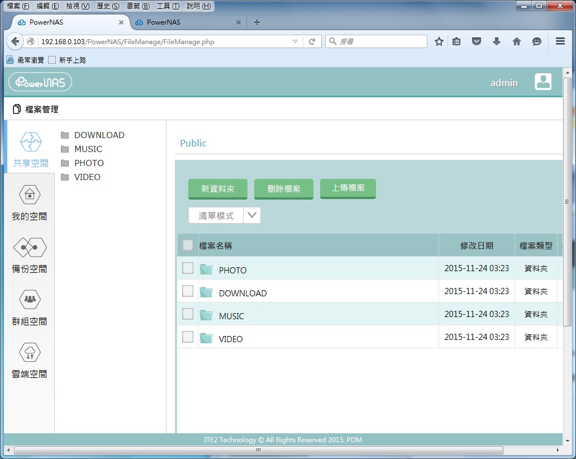Image resolution: width=576 pixels, height=459 pixels.
Task: Expand the URL bar history dropdown
Action: pyautogui.click(x=295, y=41)
